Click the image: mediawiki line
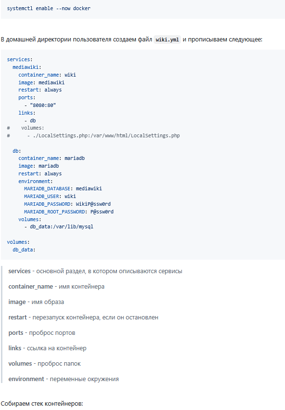285x410 pixels. point(41,82)
